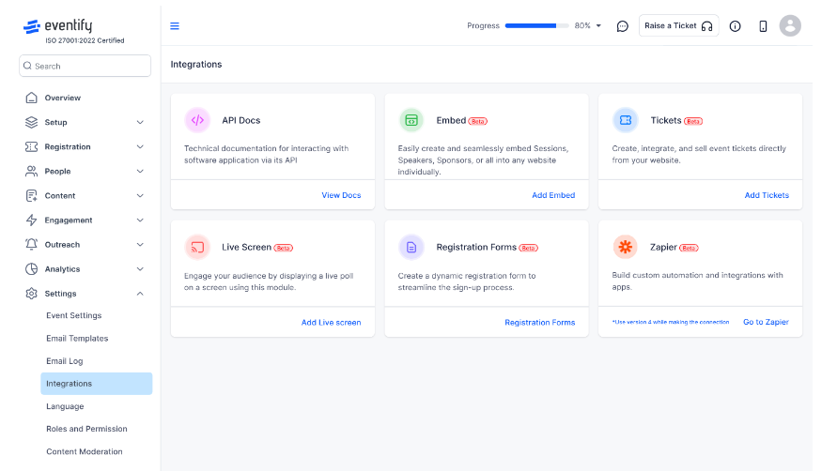
Task: Focus the Search input field
Action: tap(85, 66)
